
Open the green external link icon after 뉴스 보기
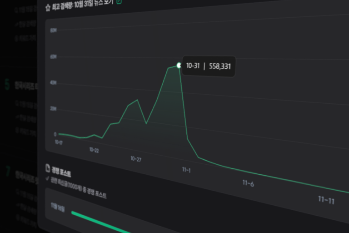119,1
